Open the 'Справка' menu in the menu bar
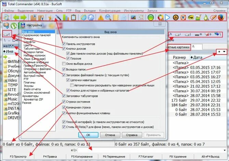The width and height of the screenshot is (229, 161). pos(219,11)
